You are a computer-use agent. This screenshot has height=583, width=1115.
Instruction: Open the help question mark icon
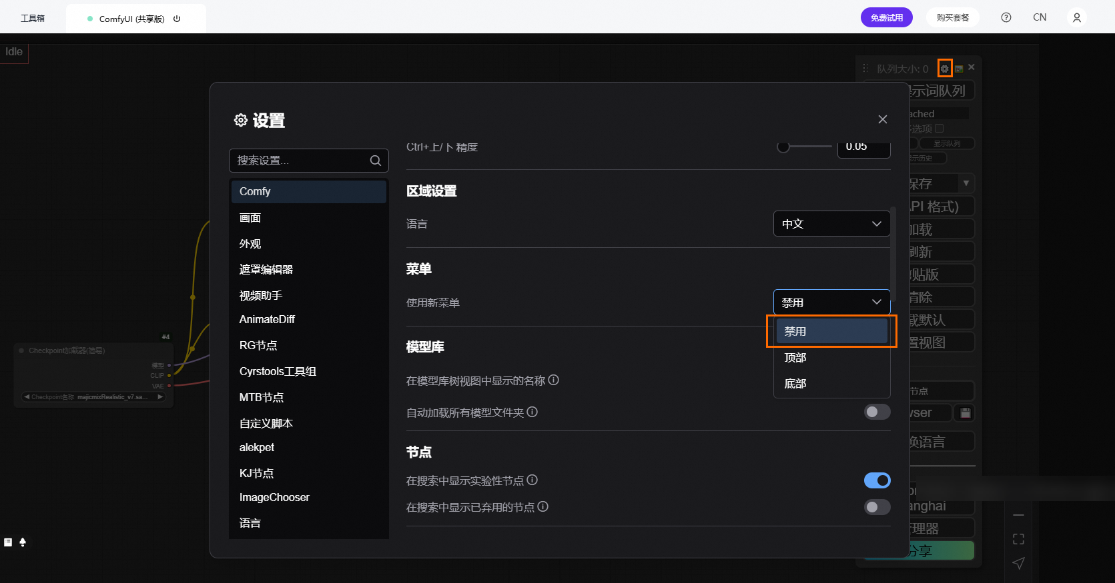click(1006, 17)
